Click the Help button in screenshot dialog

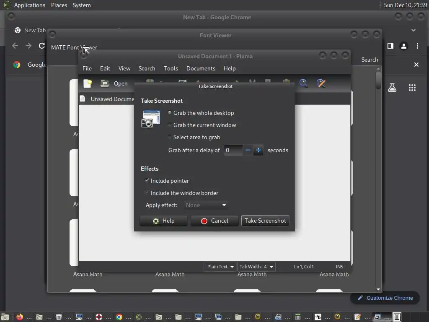[163, 221]
